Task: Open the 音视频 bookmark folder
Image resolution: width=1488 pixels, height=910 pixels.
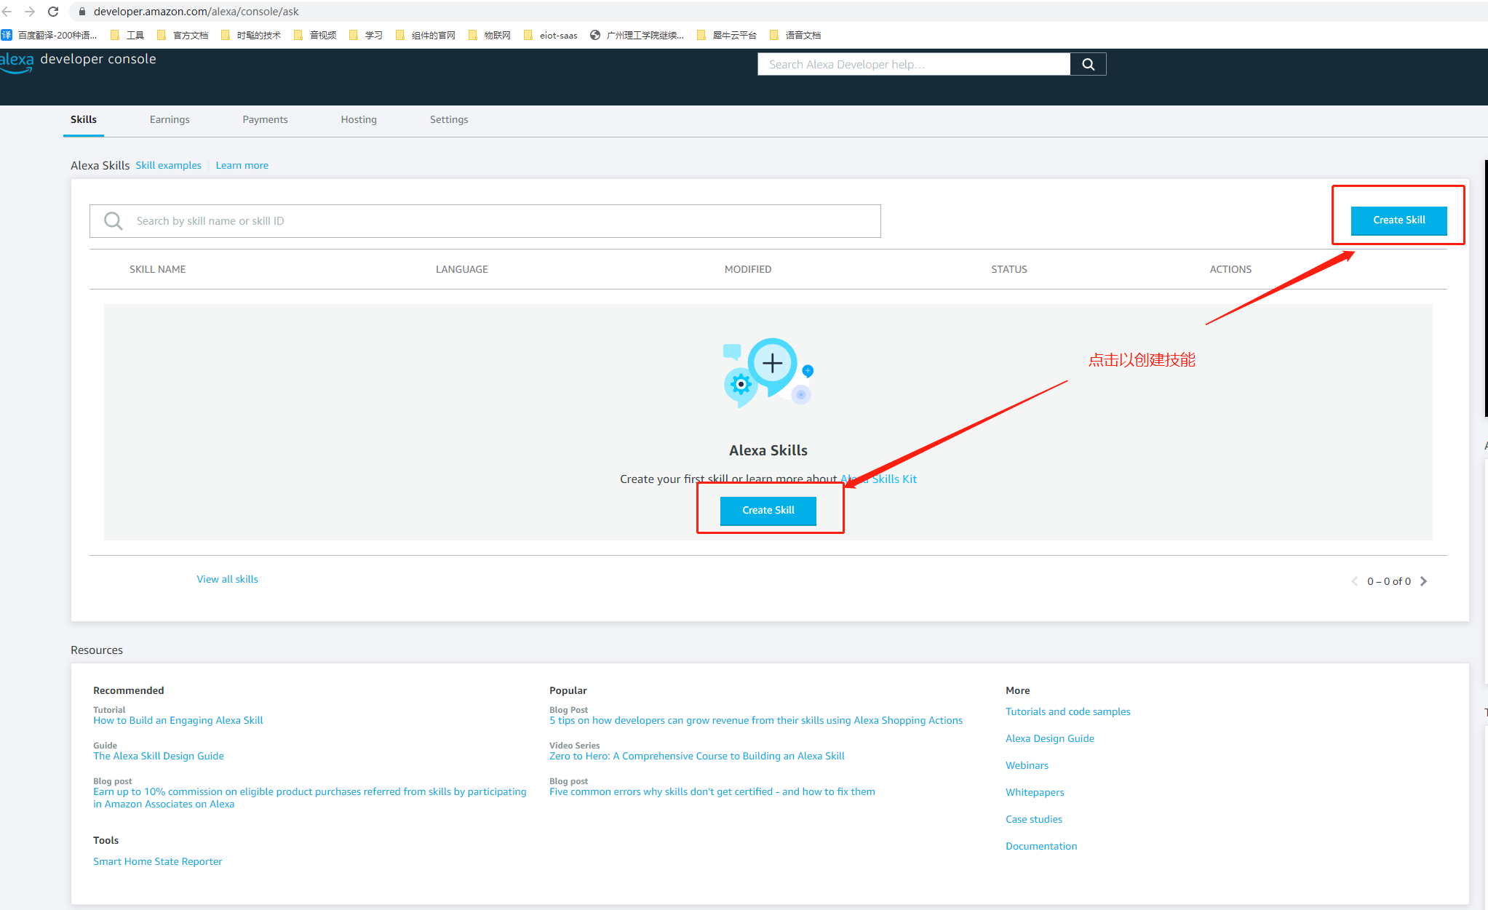Action: [x=315, y=35]
